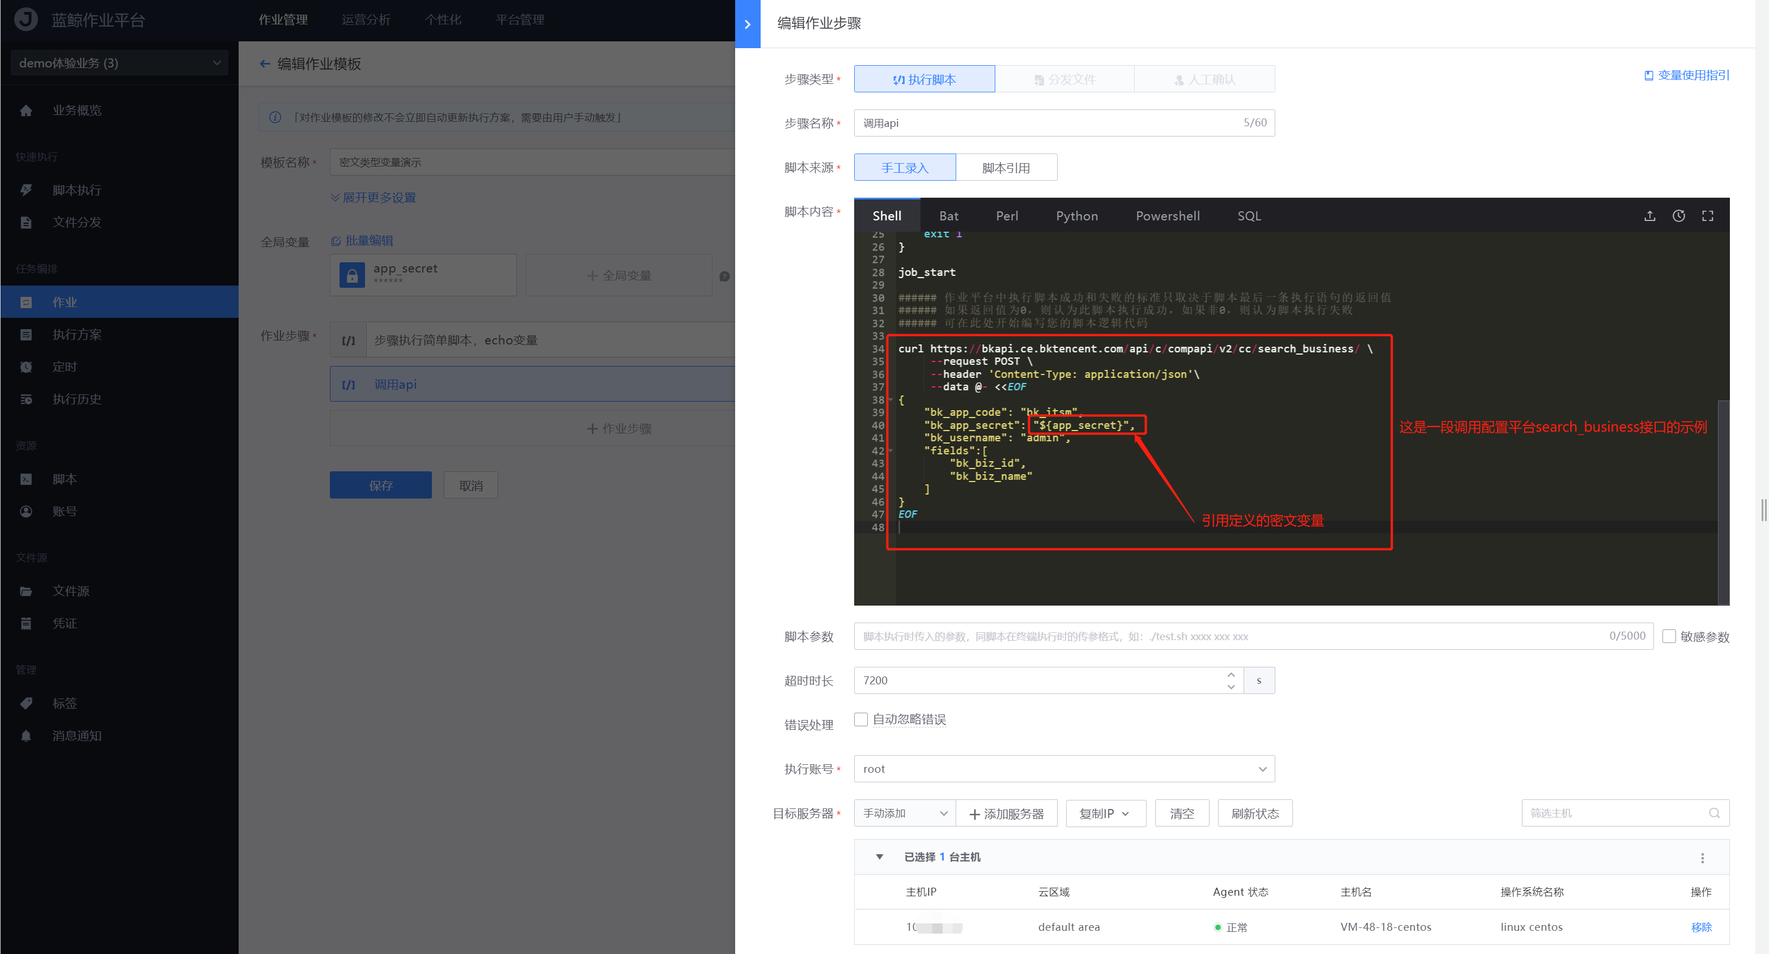1769x954 pixels.
Task: Click 添加服务器 button
Action: (1006, 812)
